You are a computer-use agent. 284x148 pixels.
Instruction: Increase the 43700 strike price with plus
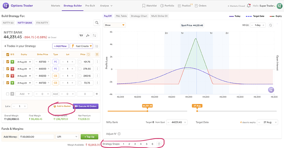coord(48,62)
